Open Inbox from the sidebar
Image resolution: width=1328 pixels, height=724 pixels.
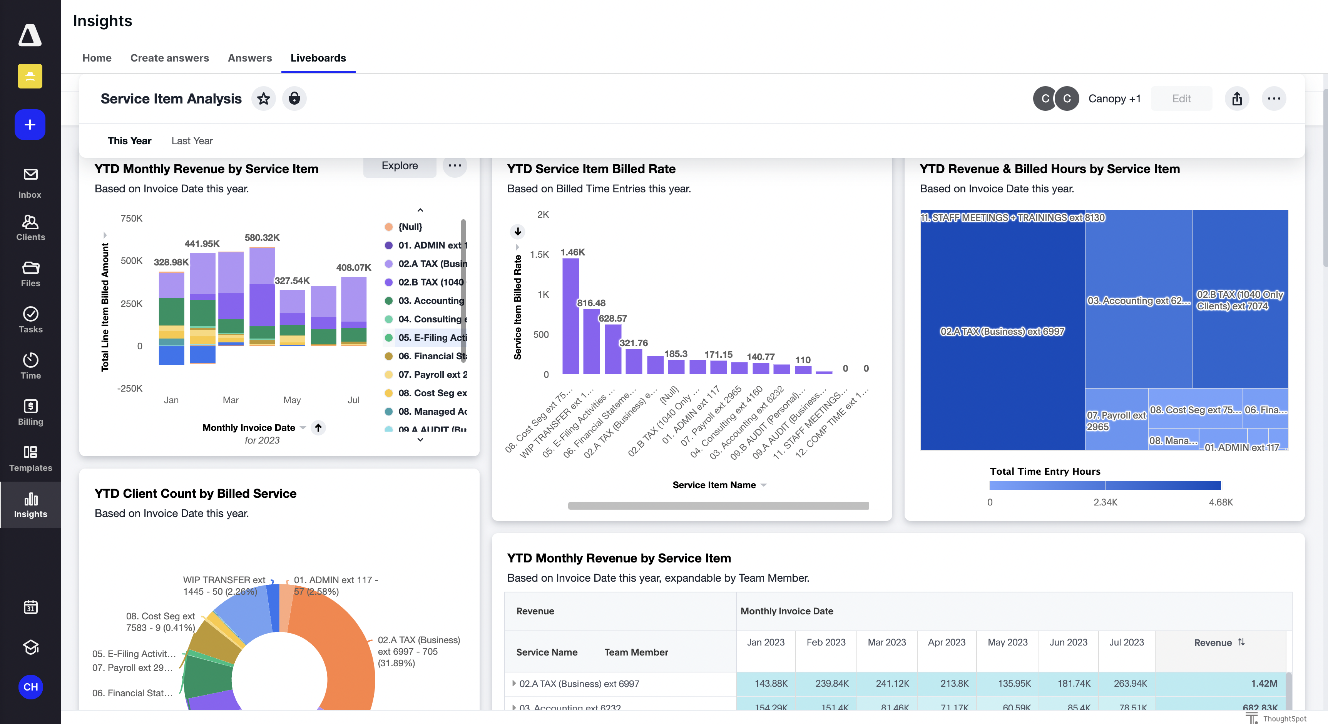30,183
